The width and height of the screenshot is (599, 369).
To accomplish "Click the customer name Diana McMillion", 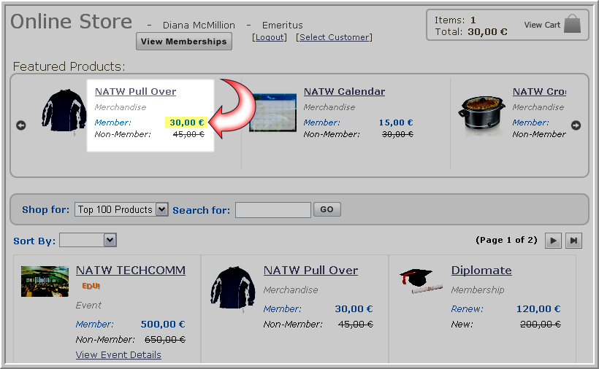I will pyautogui.click(x=199, y=25).
